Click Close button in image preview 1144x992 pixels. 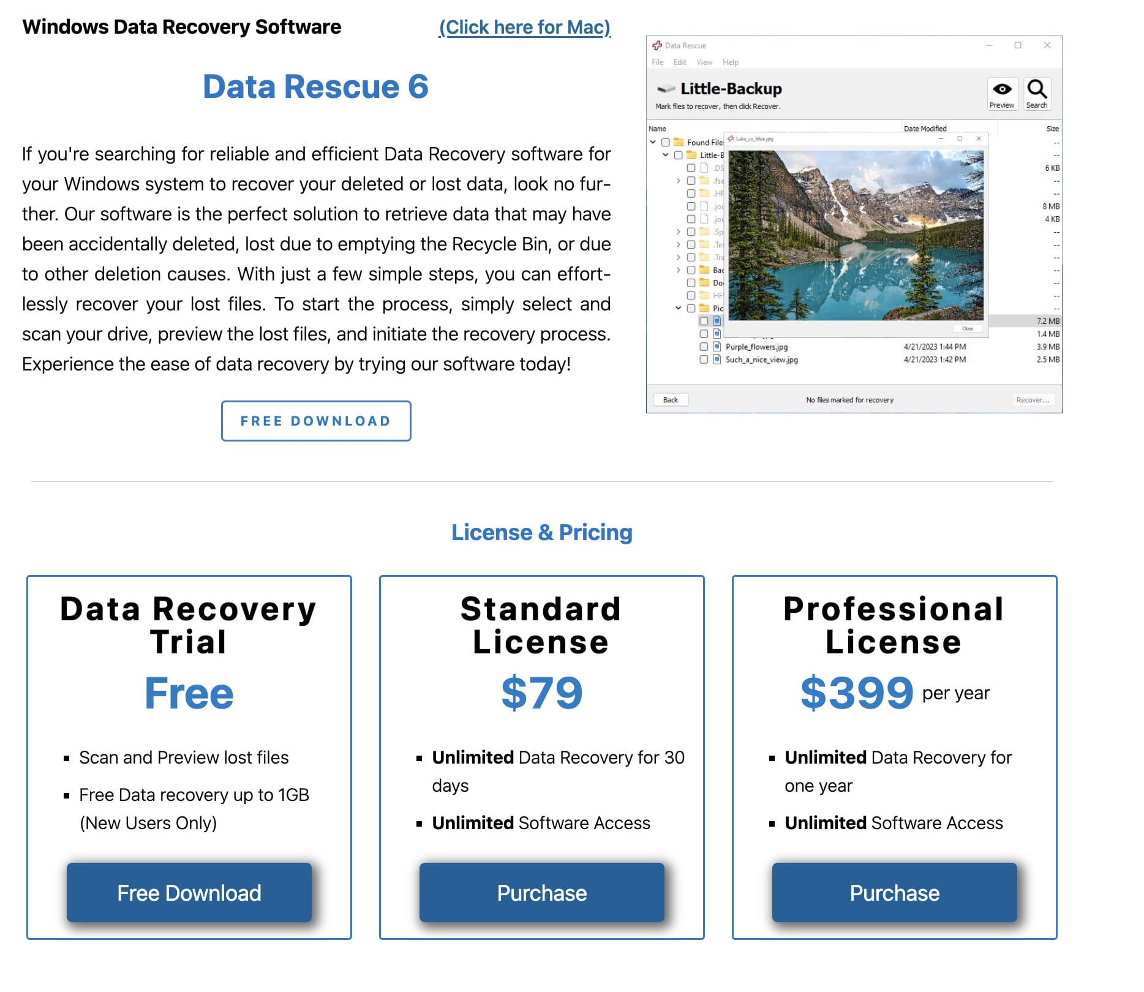point(968,329)
